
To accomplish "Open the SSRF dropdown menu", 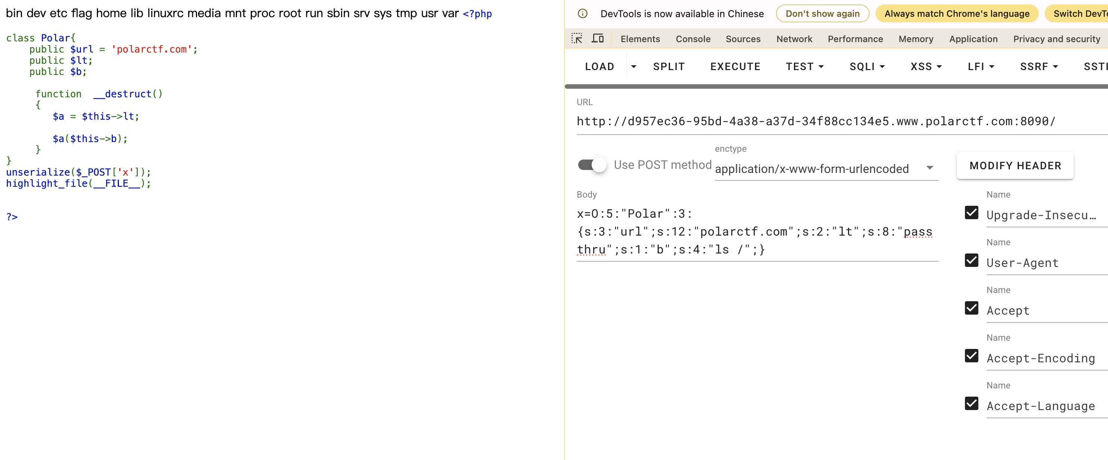I will click(x=1038, y=67).
